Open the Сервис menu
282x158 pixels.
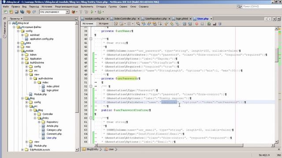point(123,7)
